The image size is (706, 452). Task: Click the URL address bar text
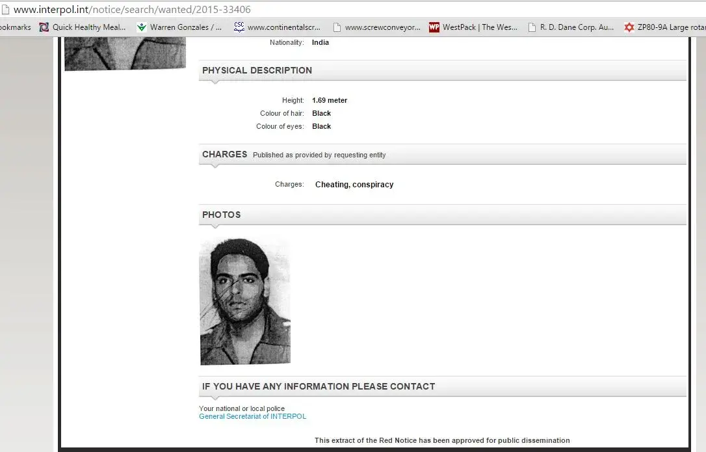click(132, 10)
